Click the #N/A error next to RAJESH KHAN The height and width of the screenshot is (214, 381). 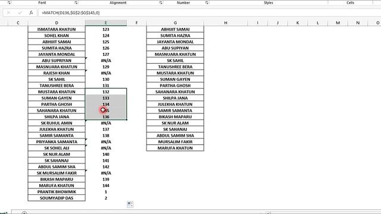(106, 73)
